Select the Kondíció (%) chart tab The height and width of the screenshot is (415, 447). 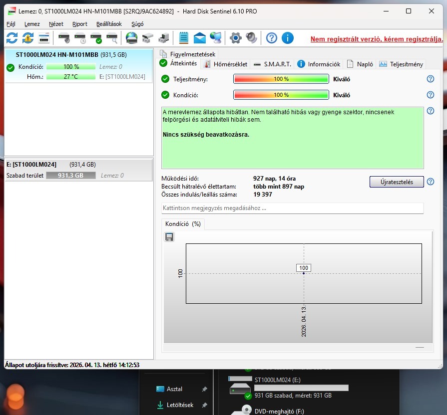[x=183, y=224]
